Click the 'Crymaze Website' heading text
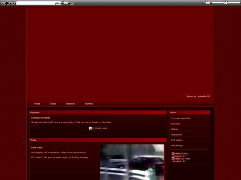The width and height of the screenshot is (241, 180). click(x=41, y=118)
